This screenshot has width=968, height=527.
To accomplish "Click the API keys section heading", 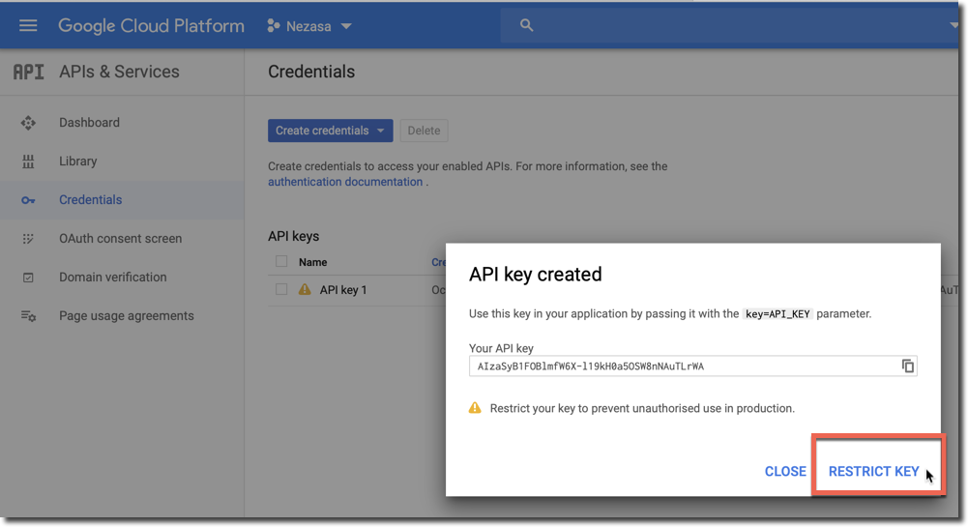I will [x=293, y=236].
